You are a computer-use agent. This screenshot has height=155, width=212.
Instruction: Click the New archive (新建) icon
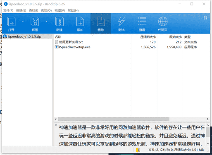pyautogui.click(x=60, y=21)
